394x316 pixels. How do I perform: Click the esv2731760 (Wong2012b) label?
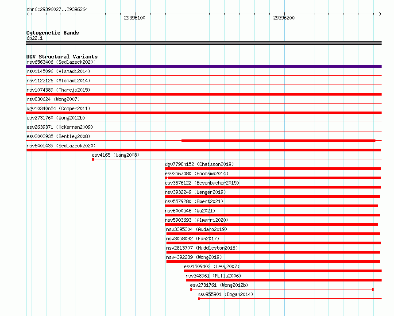point(56,118)
